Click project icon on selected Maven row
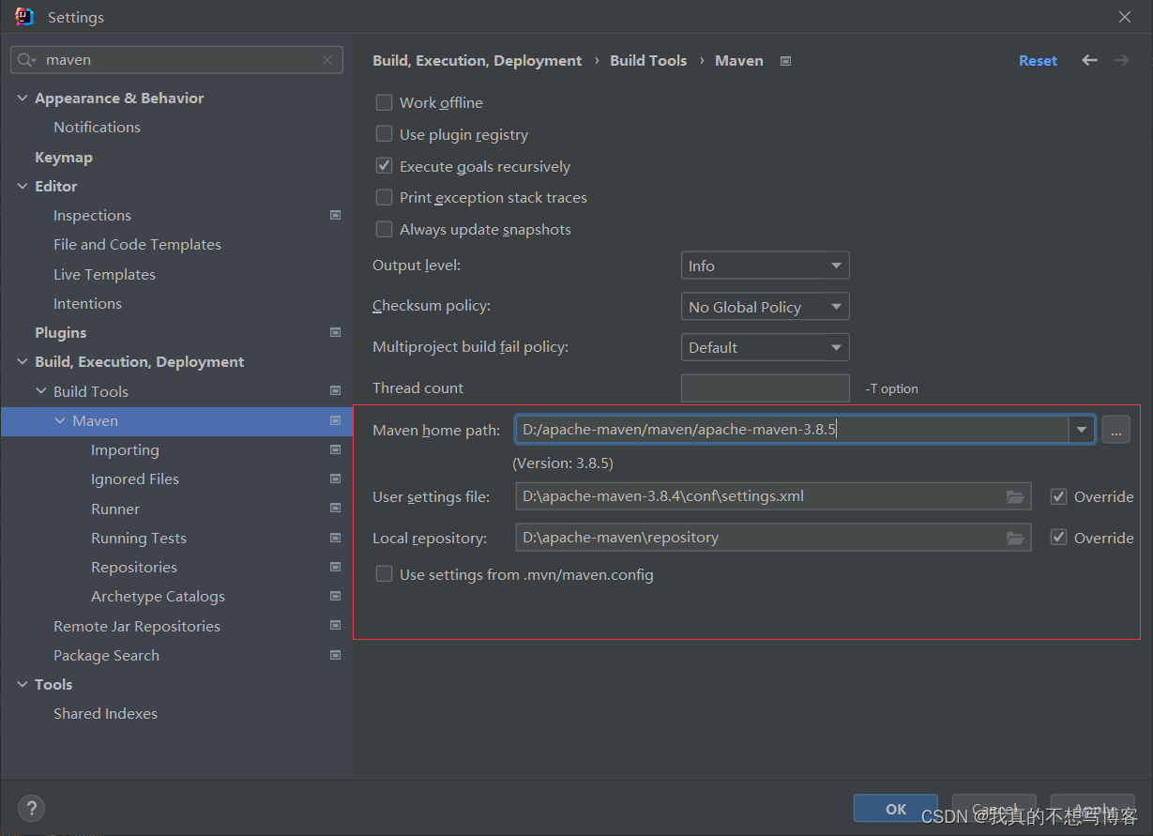The image size is (1153, 836). click(335, 420)
